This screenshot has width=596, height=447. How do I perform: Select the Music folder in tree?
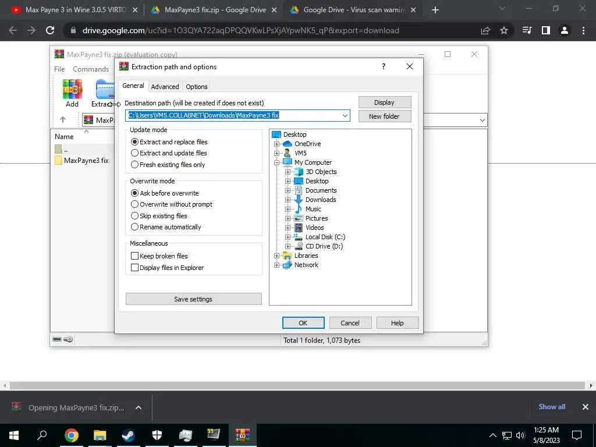(313, 209)
